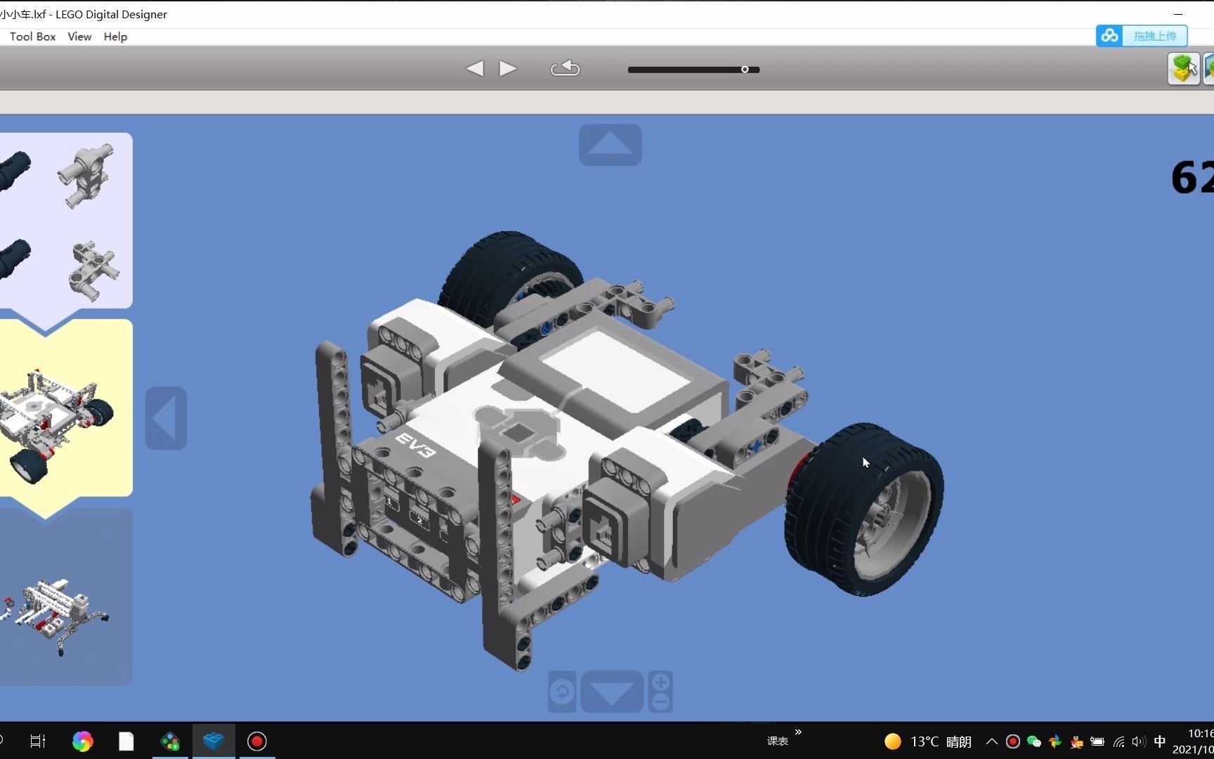1214x759 pixels.
Task: Click the top black pin brick in parts list
Action: [x=14, y=171]
